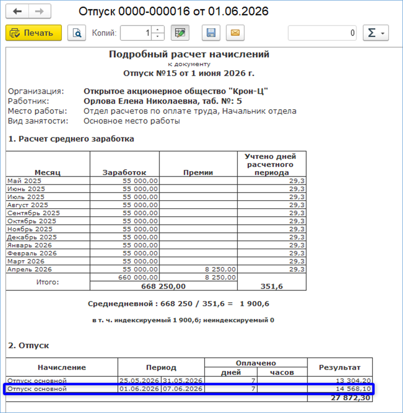This screenshot has width=403, height=413.
Task: Decrease copies with the down stepper arrow
Action: pyautogui.click(x=158, y=37)
